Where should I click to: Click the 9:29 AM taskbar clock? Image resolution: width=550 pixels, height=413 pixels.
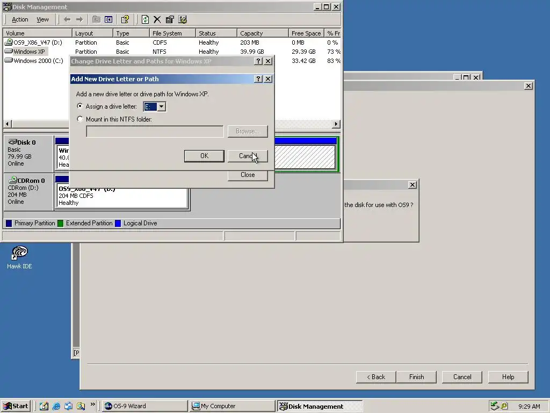tap(529, 407)
